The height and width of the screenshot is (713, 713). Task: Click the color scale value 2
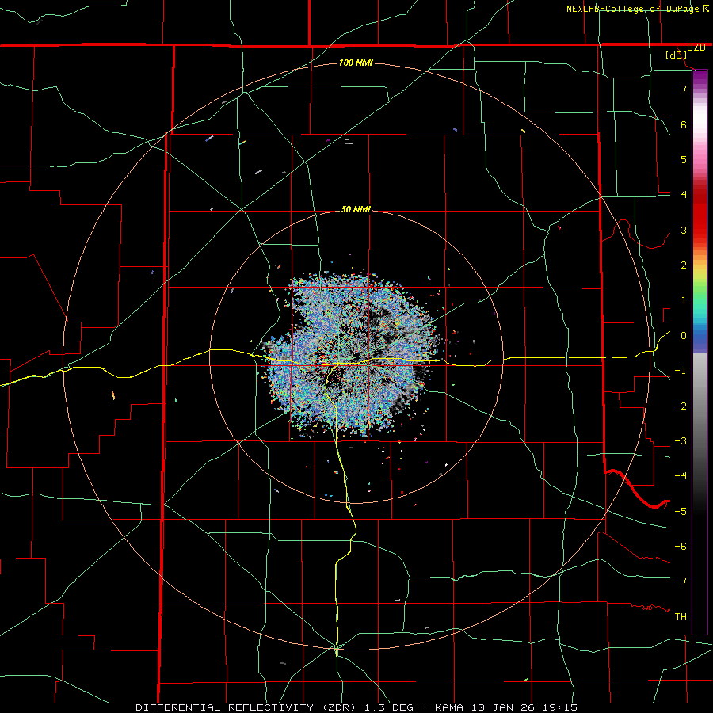coord(684,265)
